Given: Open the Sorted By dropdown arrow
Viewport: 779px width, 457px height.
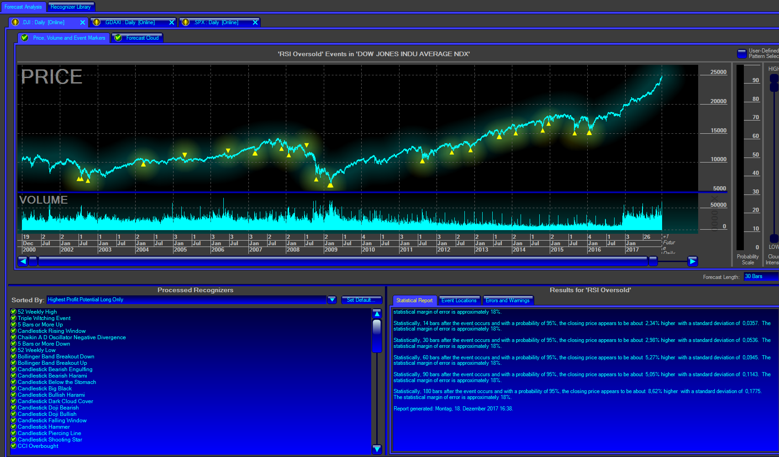Looking at the screenshot, I should tap(332, 300).
